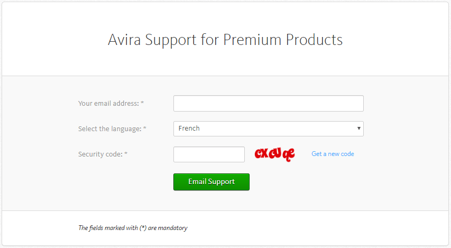Expand the Select the language combo box
Image resolution: width=451 pixels, height=248 pixels.
click(269, 128)
